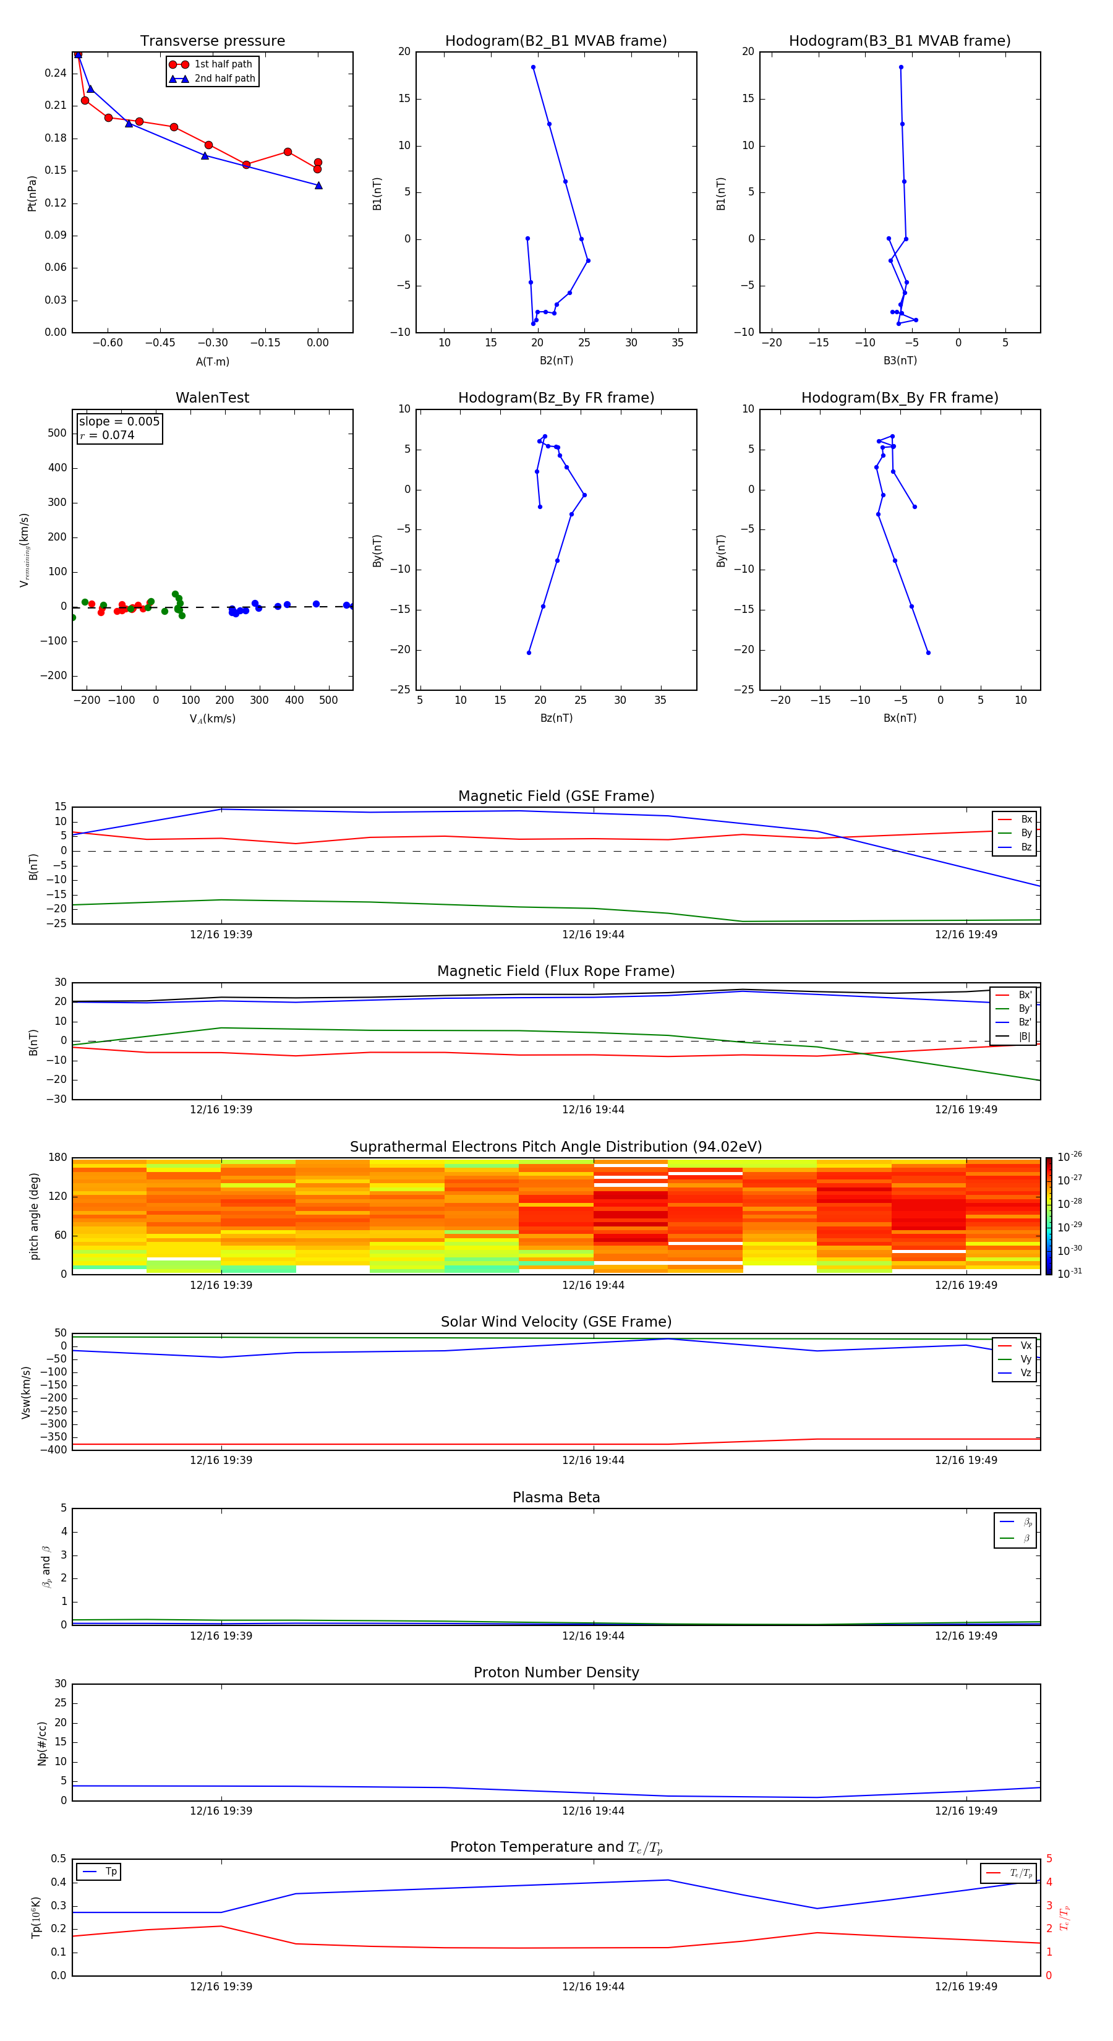1113x2041 pixels.
Task: Click the 'A(T·m)' axis label
Action: [212, 361]
